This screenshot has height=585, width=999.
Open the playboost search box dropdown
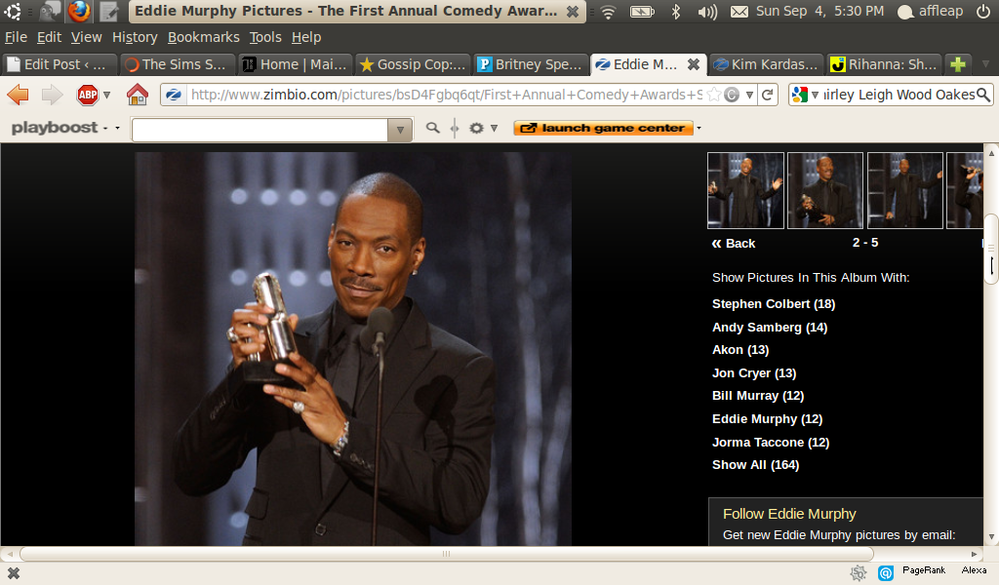pyautogui.click(x=400, y=130)
